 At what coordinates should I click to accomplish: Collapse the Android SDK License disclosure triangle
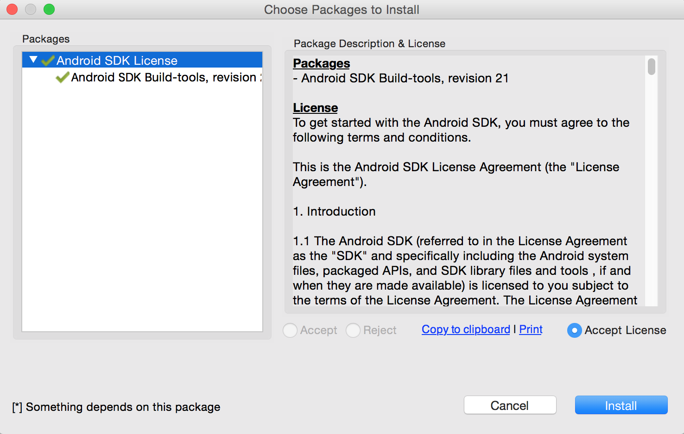coord(32,60)
